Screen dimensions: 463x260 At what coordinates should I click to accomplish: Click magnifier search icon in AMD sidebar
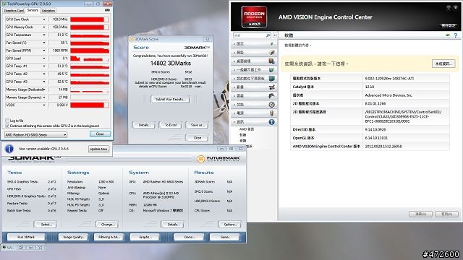(268, 35)
